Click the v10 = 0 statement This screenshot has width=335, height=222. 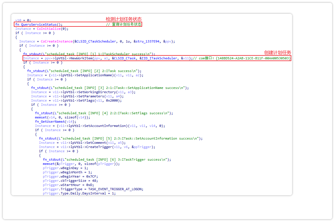(23, 20)
